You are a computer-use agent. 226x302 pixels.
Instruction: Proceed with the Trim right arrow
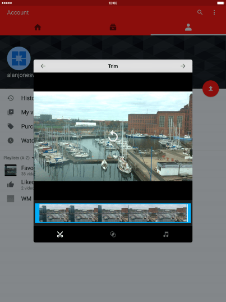click(x=183, y=66)
